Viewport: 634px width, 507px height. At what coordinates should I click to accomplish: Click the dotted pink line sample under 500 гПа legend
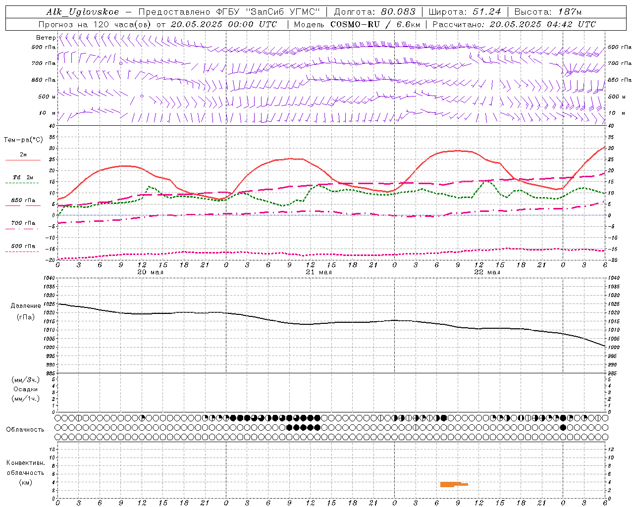pyautogui.click(x=22, y=252)
